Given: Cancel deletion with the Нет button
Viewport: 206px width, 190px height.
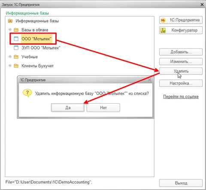Looking at the screenshot, I should (x=103, y=107).
